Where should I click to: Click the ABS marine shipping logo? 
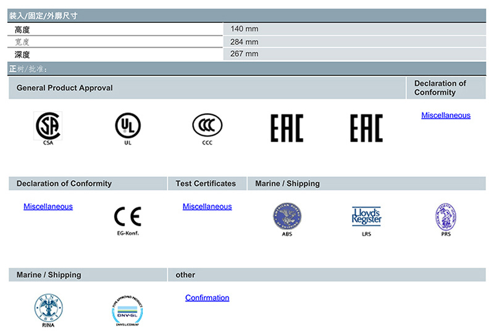pyautogui.click(x=287, y=219)
